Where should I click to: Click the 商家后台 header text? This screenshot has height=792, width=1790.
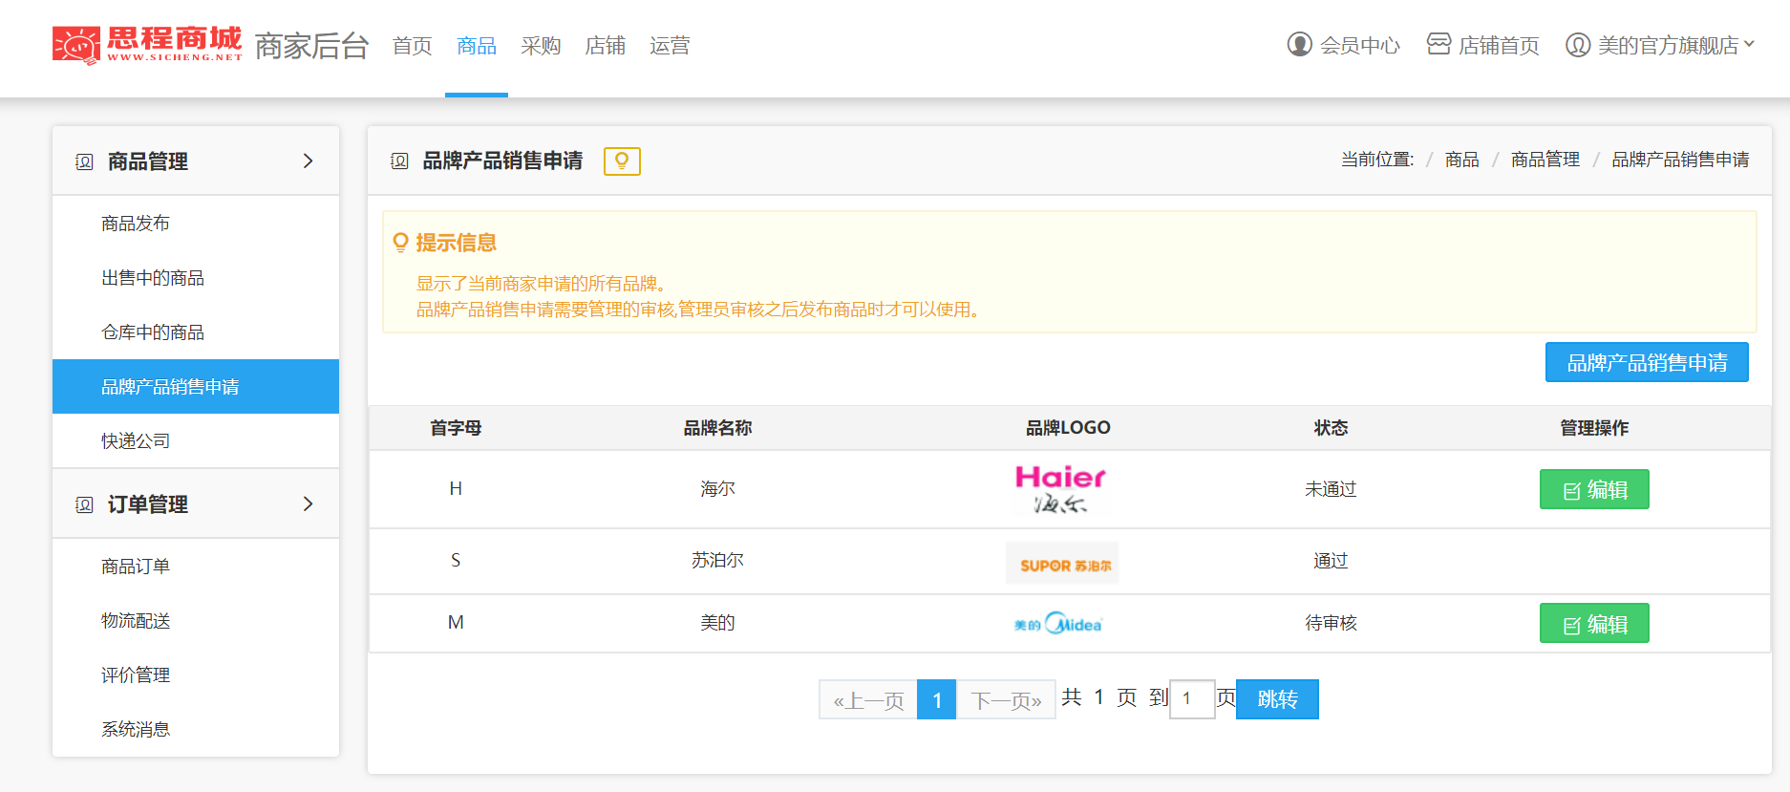(x=311, y=46)
